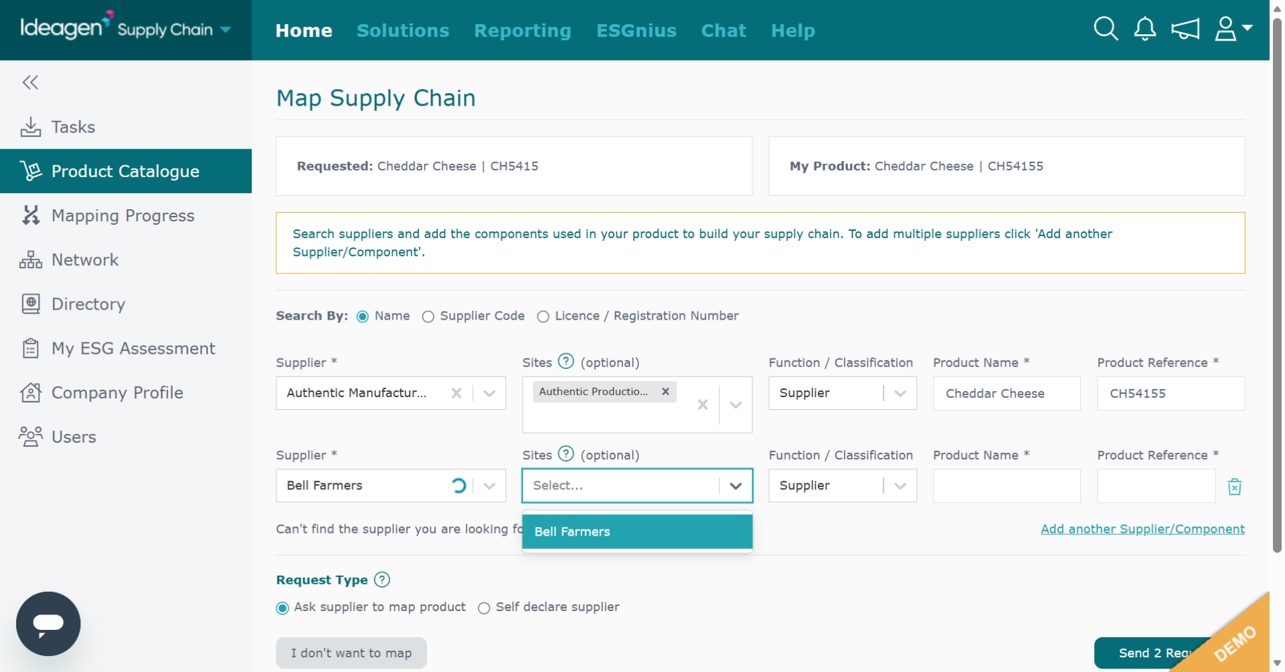Image resolution: width=1285 pixels, height=672 pixels.
Task: Open the chat bubble widget
Action: [x=48, y=623]
